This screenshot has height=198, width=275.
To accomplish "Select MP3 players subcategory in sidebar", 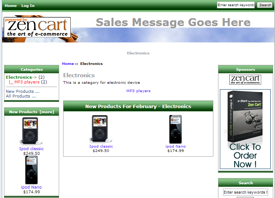I will (27, 82).
